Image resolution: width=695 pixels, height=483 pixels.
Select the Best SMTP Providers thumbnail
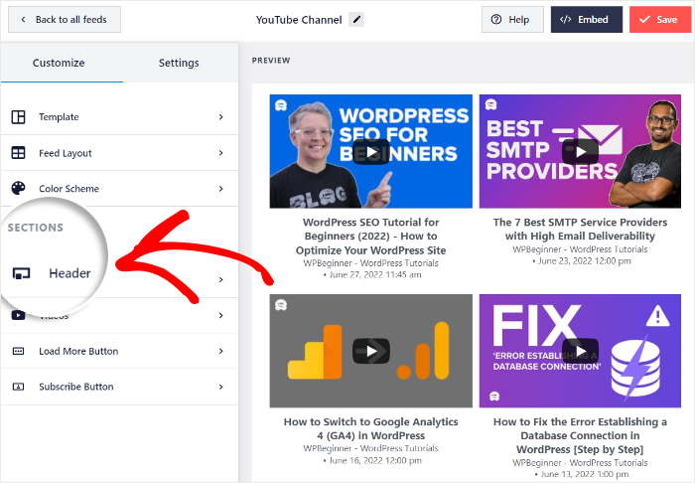580,151
